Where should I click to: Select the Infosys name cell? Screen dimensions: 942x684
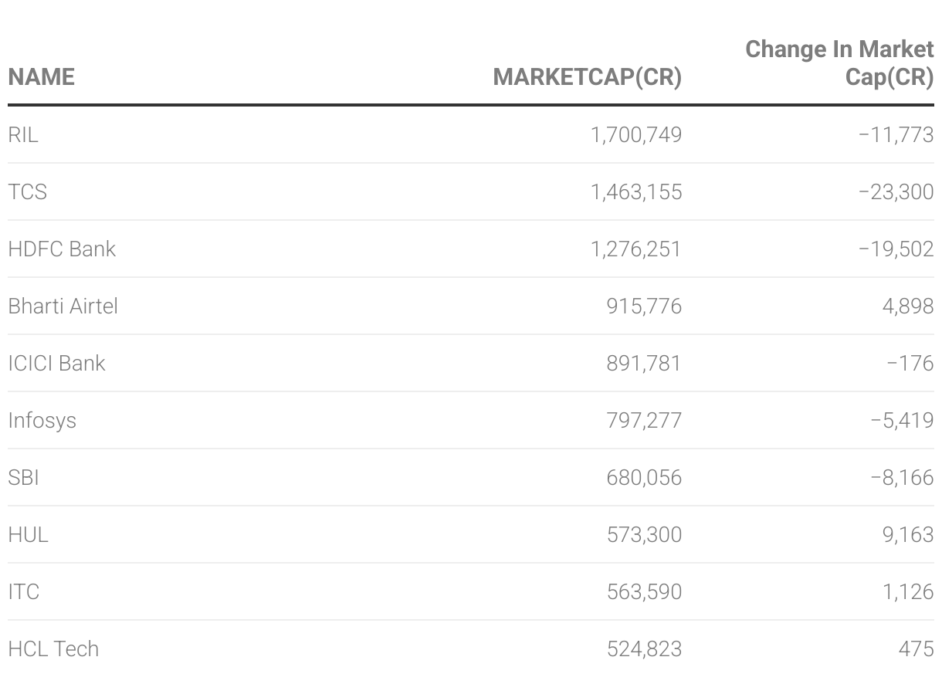(42, 421)
